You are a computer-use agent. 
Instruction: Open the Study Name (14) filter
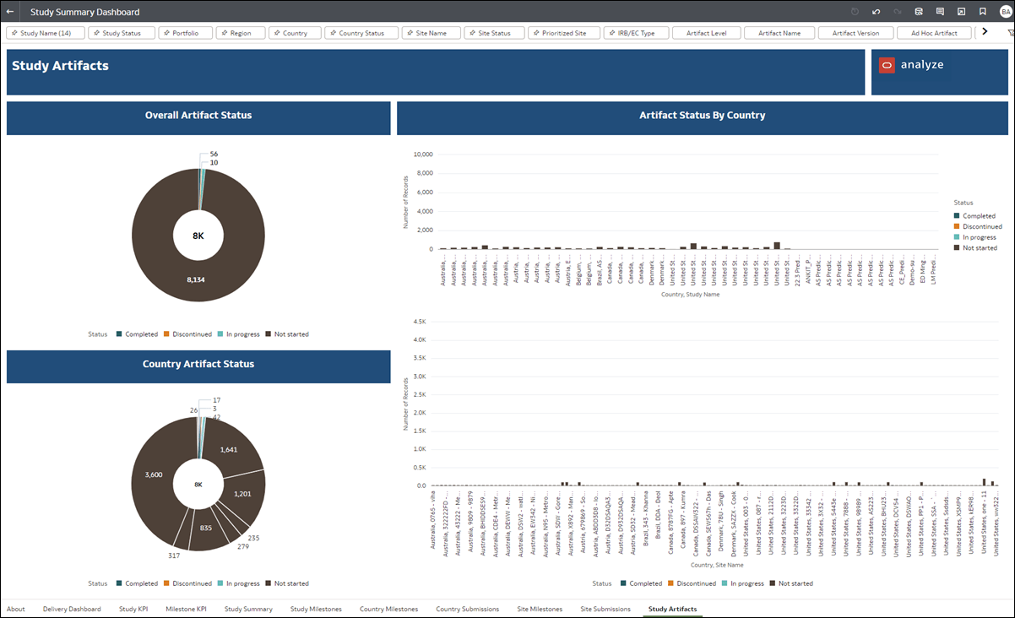tap(45, 32)
